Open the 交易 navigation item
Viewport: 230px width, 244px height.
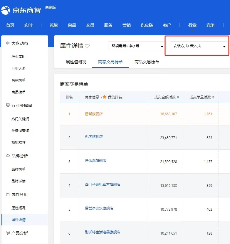tap(90, 25)
